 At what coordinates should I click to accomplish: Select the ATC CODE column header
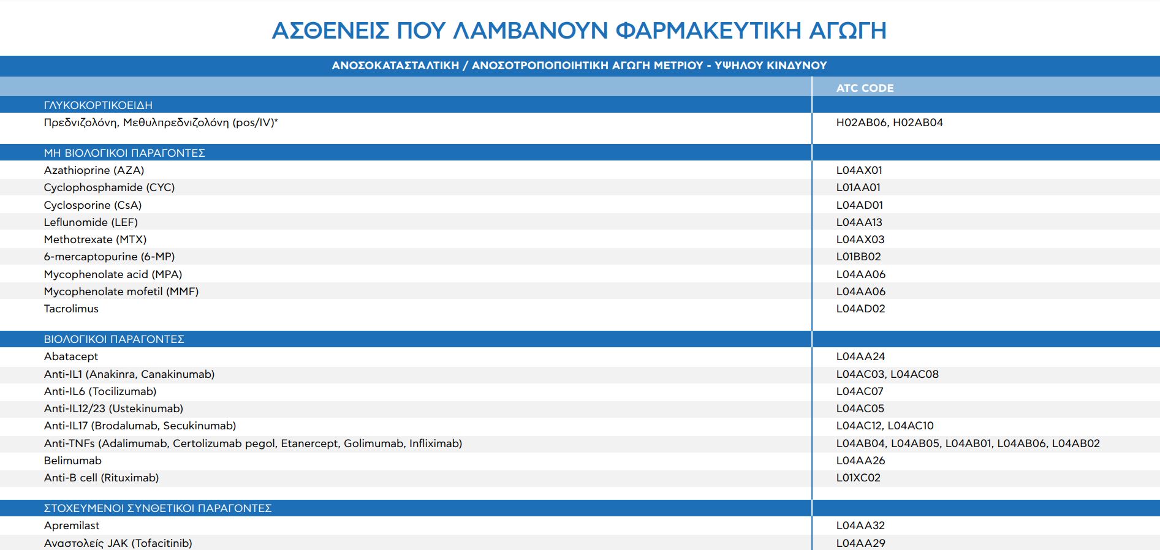[x=865, y=88]
